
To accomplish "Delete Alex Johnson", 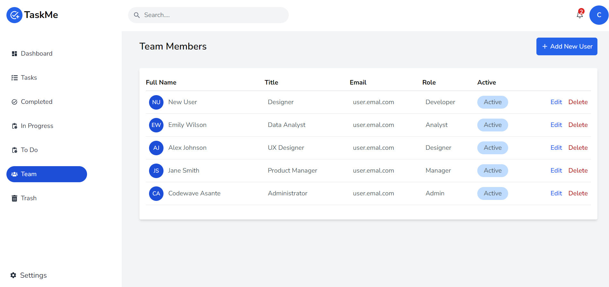I will [578, 148].
